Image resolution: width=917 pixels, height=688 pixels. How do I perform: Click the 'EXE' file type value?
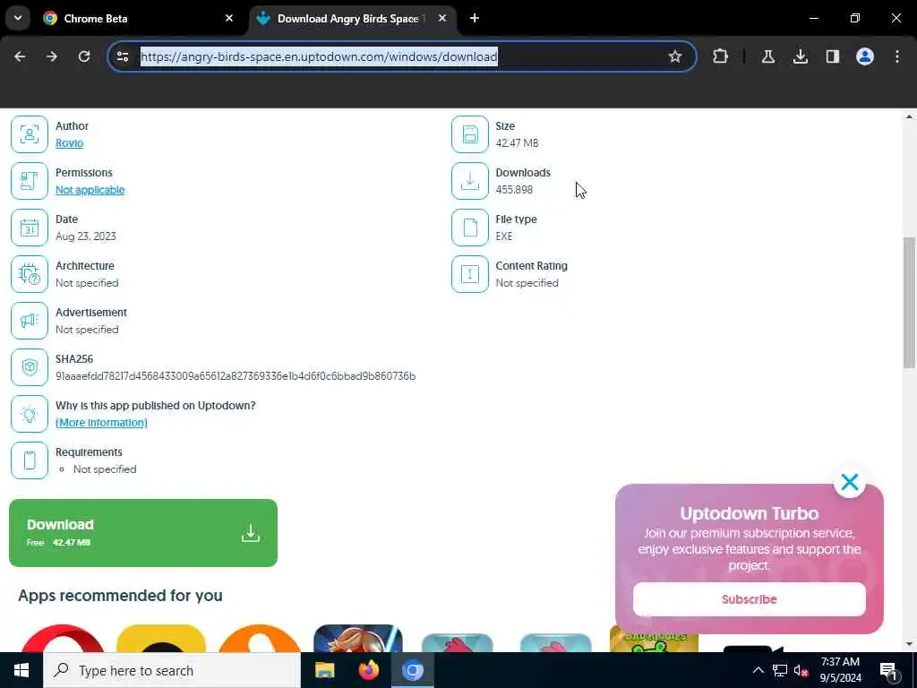coord(504,236)
